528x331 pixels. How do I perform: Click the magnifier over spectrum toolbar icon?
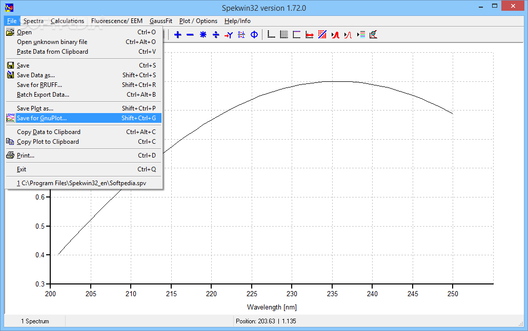tap(373, 35)
